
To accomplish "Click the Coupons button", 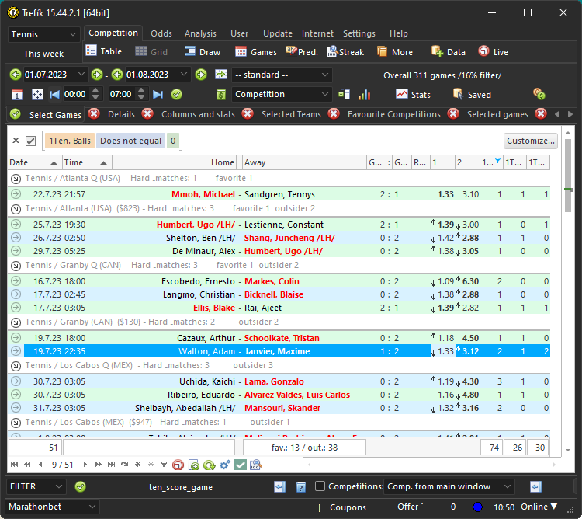I will click(x=348, y=507).
